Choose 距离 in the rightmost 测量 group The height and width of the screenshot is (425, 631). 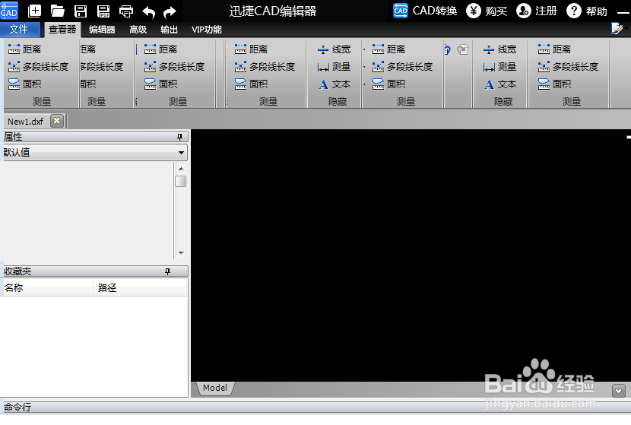pos(554,49)
